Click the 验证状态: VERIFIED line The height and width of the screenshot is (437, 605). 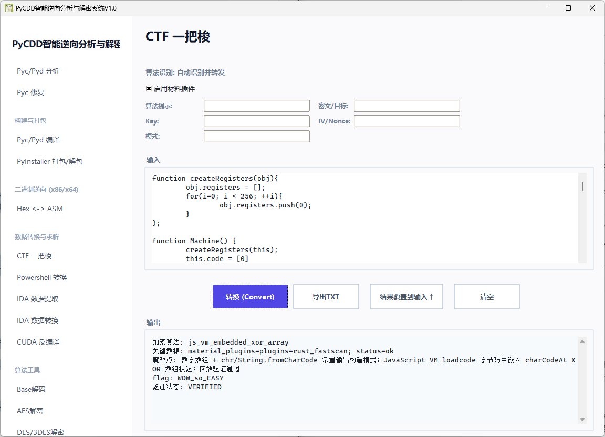[187, 387]
